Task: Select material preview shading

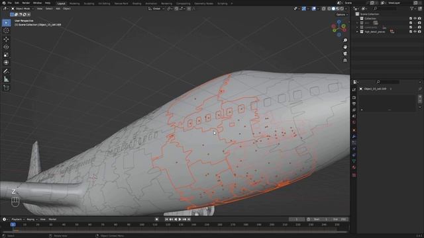Action: coord(338,9)
